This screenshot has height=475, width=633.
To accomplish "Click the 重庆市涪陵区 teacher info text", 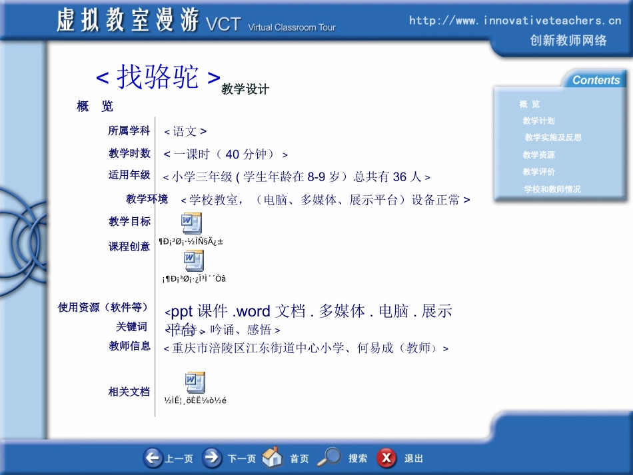I will point(306,348).
